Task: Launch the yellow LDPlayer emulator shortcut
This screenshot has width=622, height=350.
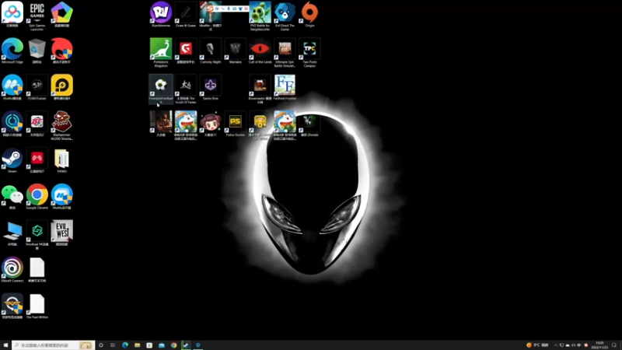Action: 62,87
